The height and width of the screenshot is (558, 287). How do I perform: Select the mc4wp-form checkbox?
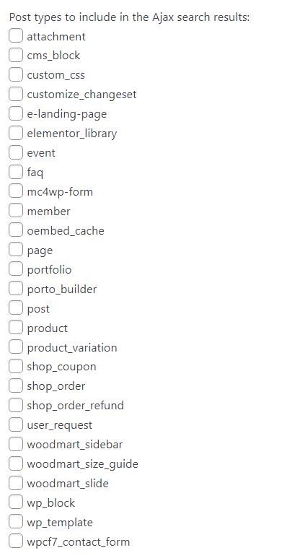pyautogui.click(x=16, y=191)
